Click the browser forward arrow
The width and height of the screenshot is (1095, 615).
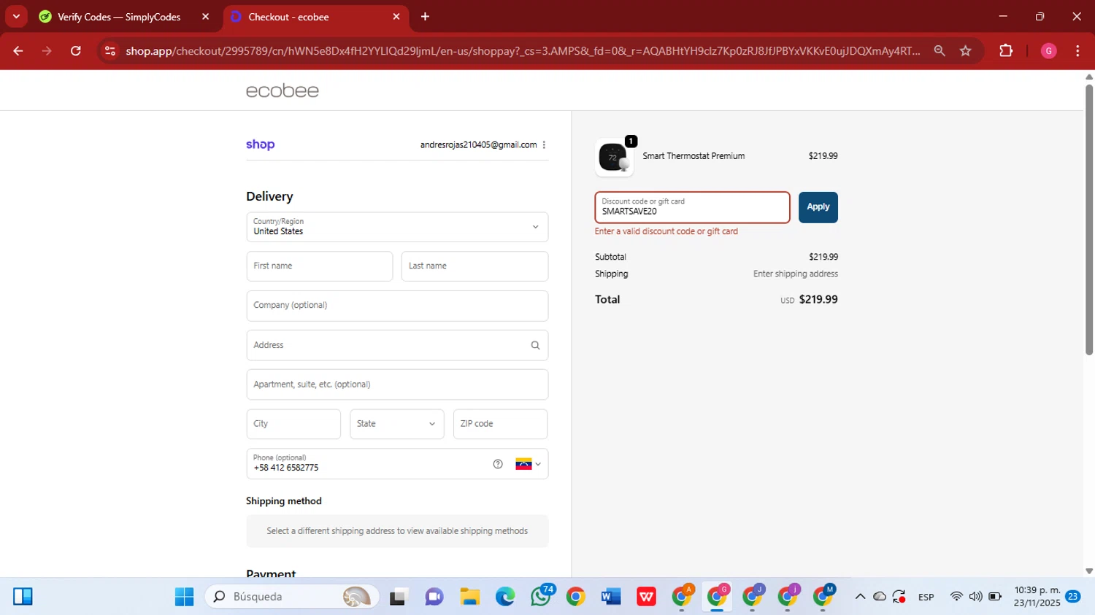pos(47,51)
